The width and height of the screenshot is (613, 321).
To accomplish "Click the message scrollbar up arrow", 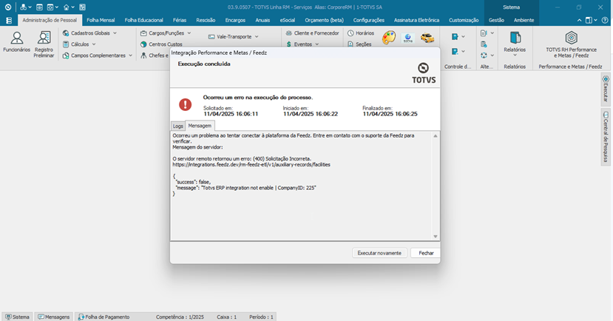I will 435,136.
